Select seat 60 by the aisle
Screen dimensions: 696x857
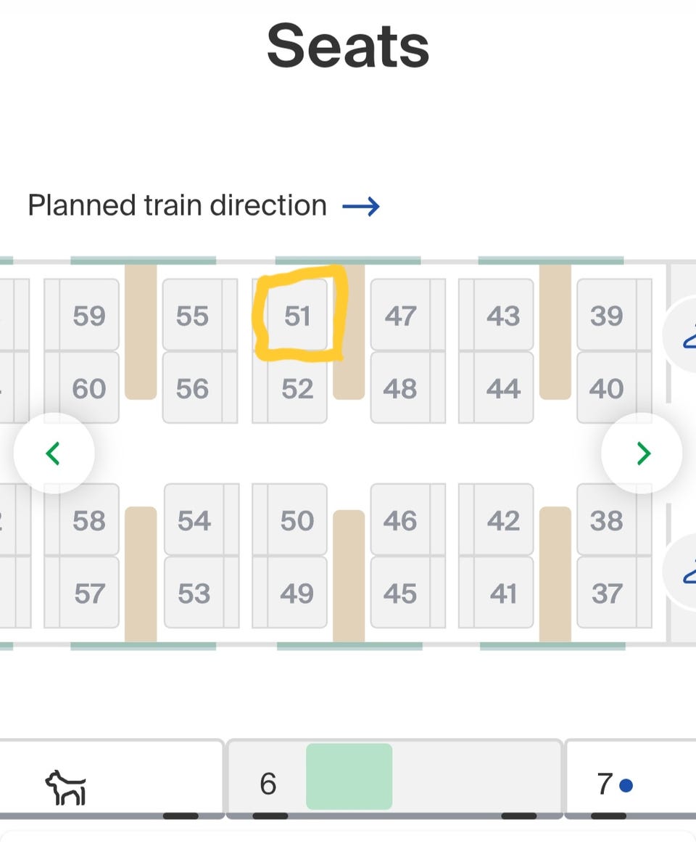click(89, 389)
